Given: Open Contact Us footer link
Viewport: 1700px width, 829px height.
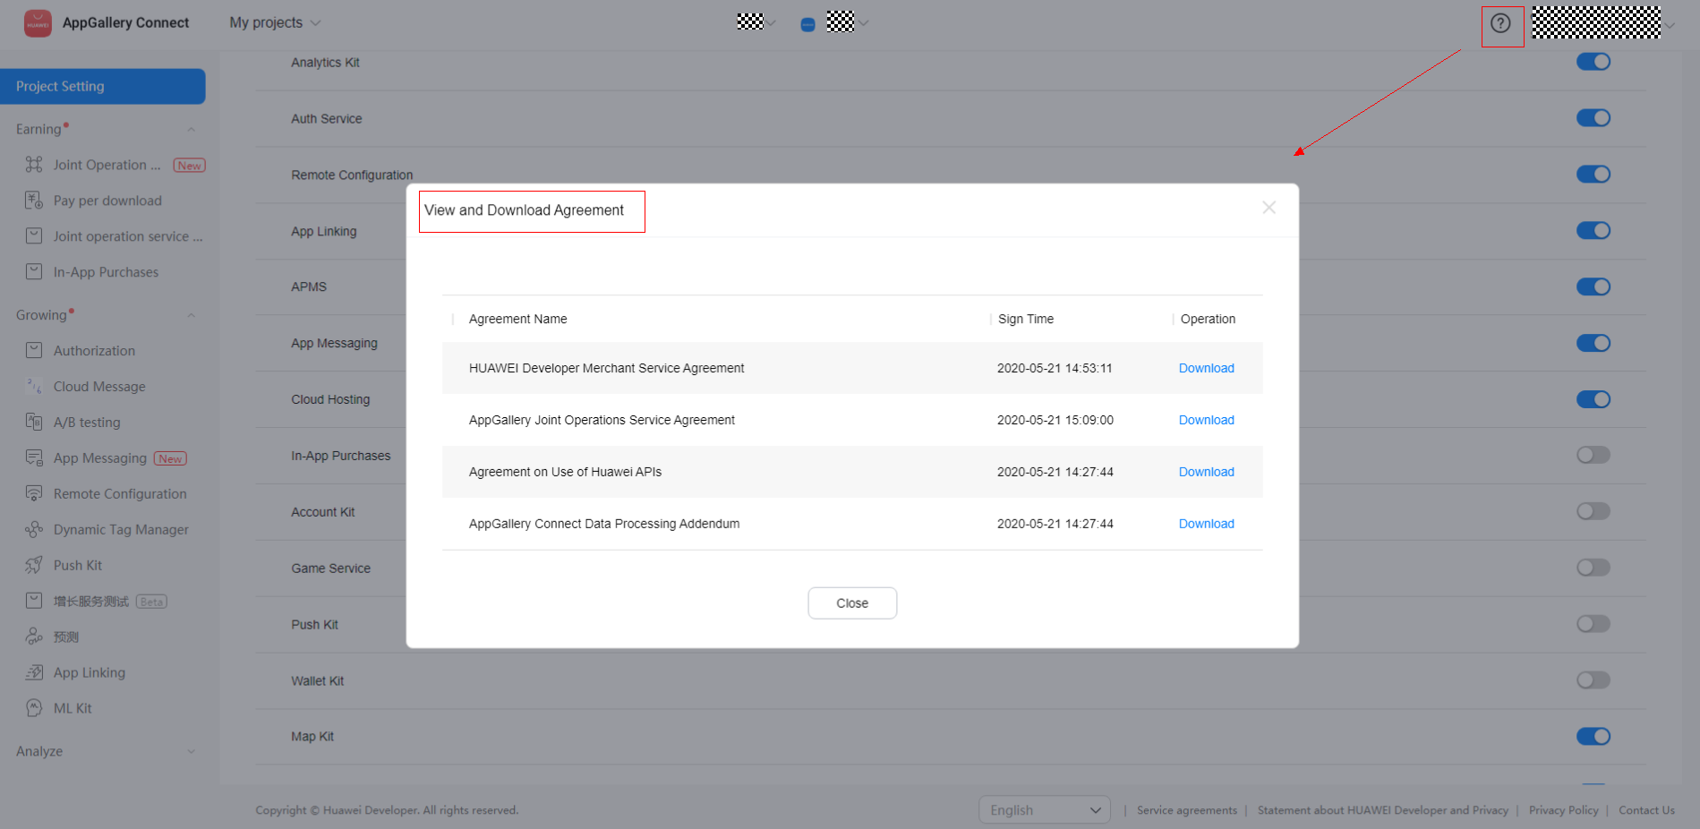Looking at the screenshot, I should click(1646, 810).
